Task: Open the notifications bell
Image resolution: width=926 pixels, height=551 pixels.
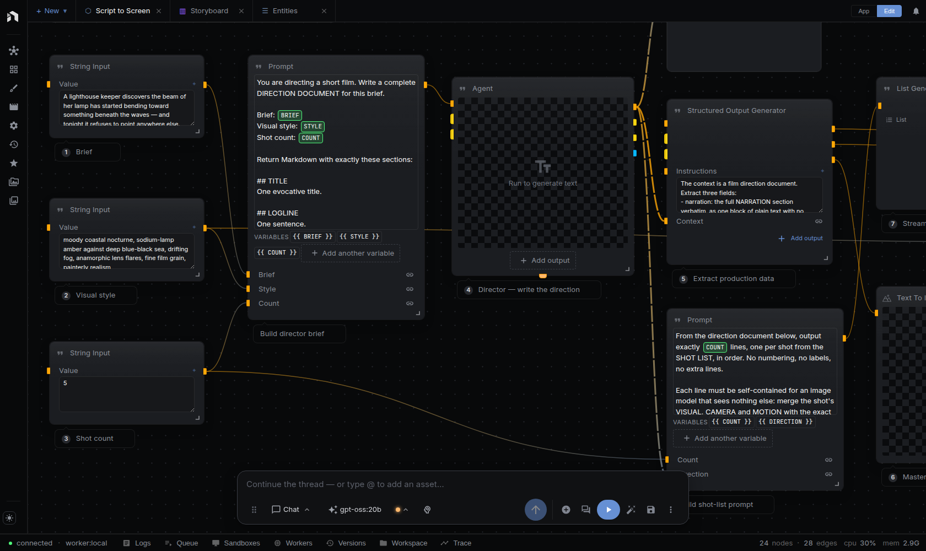Action: pos(916,11)
